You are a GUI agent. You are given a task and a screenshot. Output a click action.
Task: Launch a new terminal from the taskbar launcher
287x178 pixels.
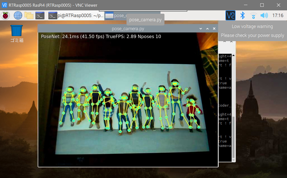coord(40,15)
